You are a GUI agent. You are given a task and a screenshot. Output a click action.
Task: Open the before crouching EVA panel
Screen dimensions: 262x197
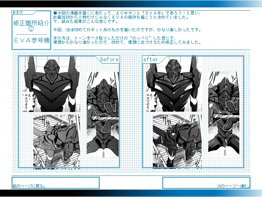pyautogui.click(x=57, y=142)
